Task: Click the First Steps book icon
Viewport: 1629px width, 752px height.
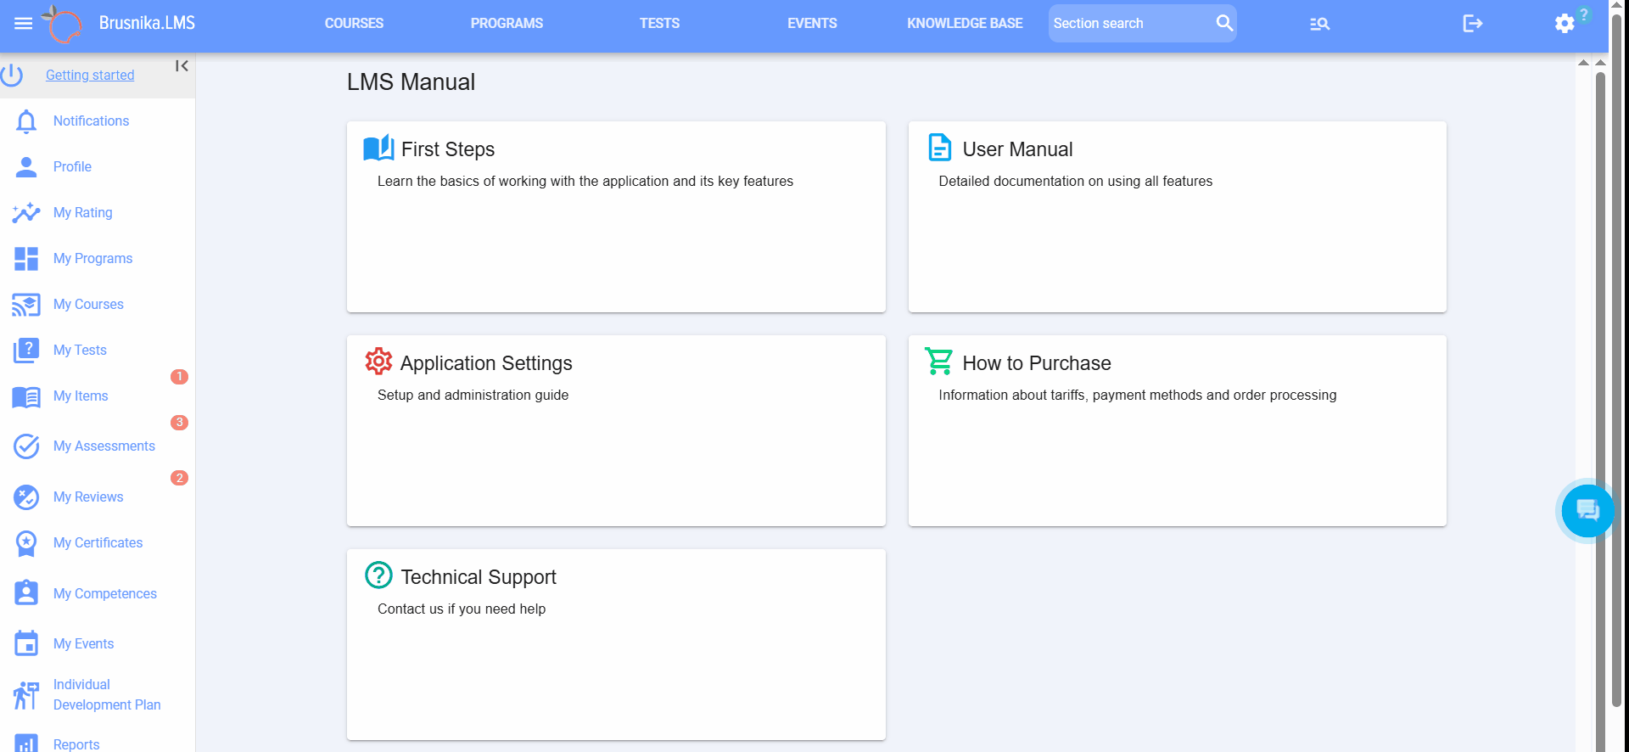Action: (x=378, y=149)
